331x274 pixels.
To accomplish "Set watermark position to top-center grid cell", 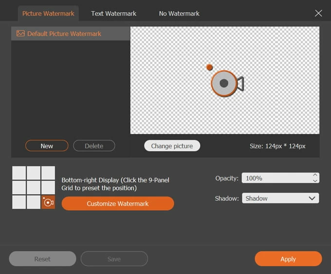I will click(x=34, y=173).
